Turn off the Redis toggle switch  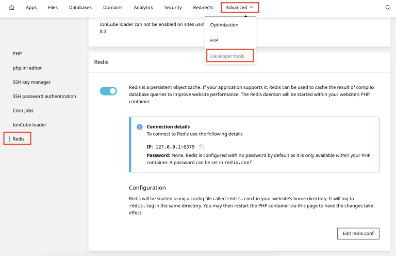click(108, 91)
